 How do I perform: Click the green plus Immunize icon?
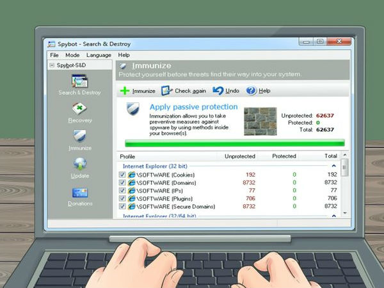[125, 91]
